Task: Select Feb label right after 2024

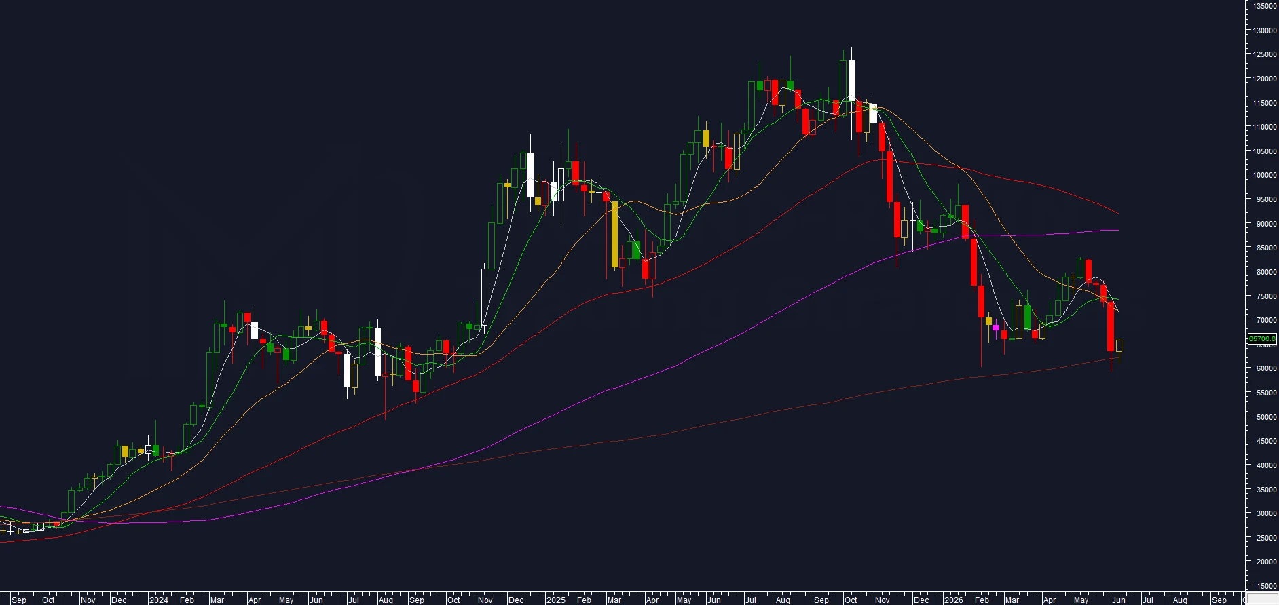Action: (x=187, y=600)
